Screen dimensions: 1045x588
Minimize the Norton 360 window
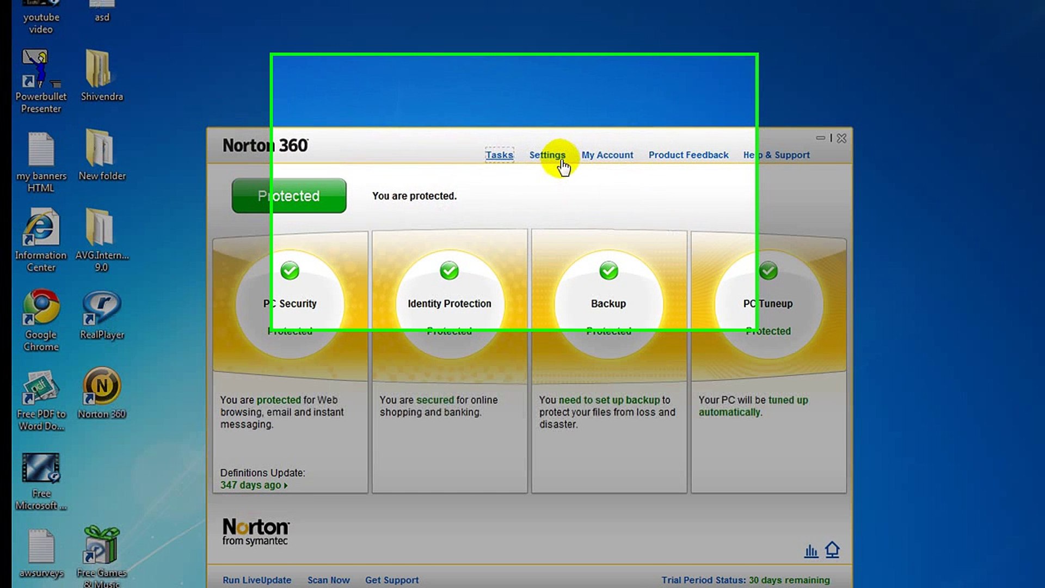[x=820, y=138]
